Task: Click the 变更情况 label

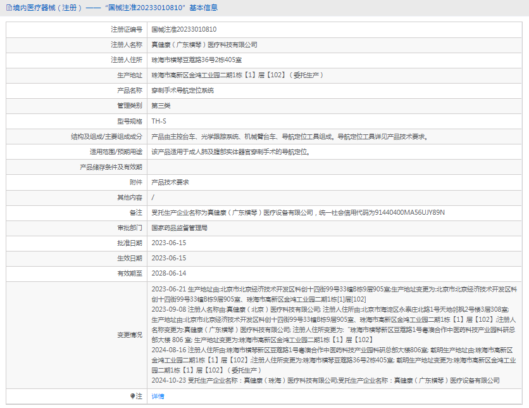Action: (130, 335)
